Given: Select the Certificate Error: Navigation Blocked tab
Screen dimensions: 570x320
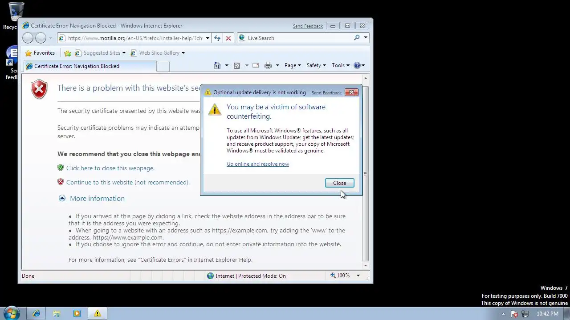Looking at the screenshot, I should coord(90,66).
